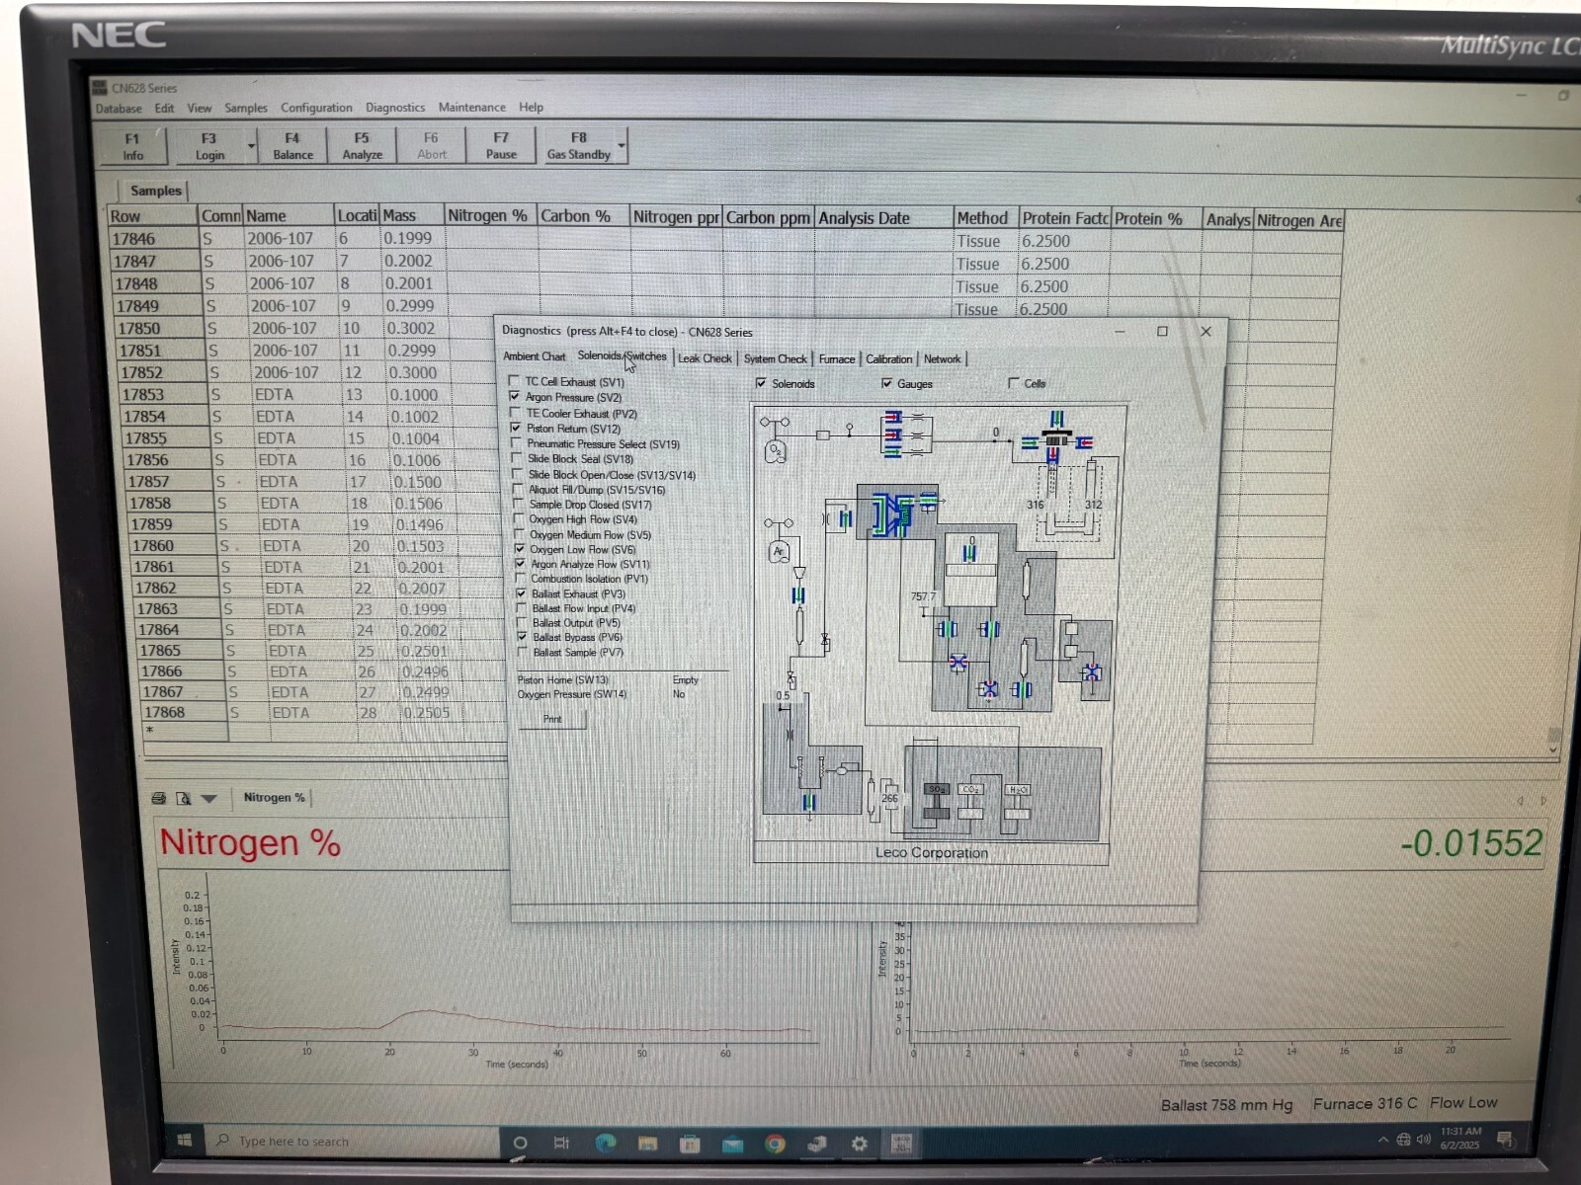This screenshot has width=1581, height=1185.
Task: Click the F4 Balance toolbar button
Action: tap(292, 146)
